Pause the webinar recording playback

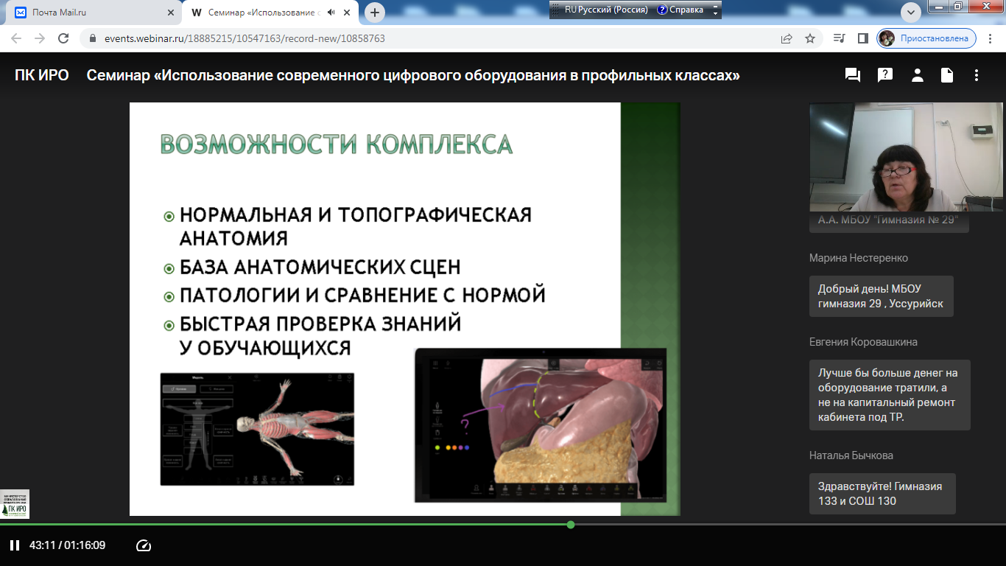pos(14,545)
